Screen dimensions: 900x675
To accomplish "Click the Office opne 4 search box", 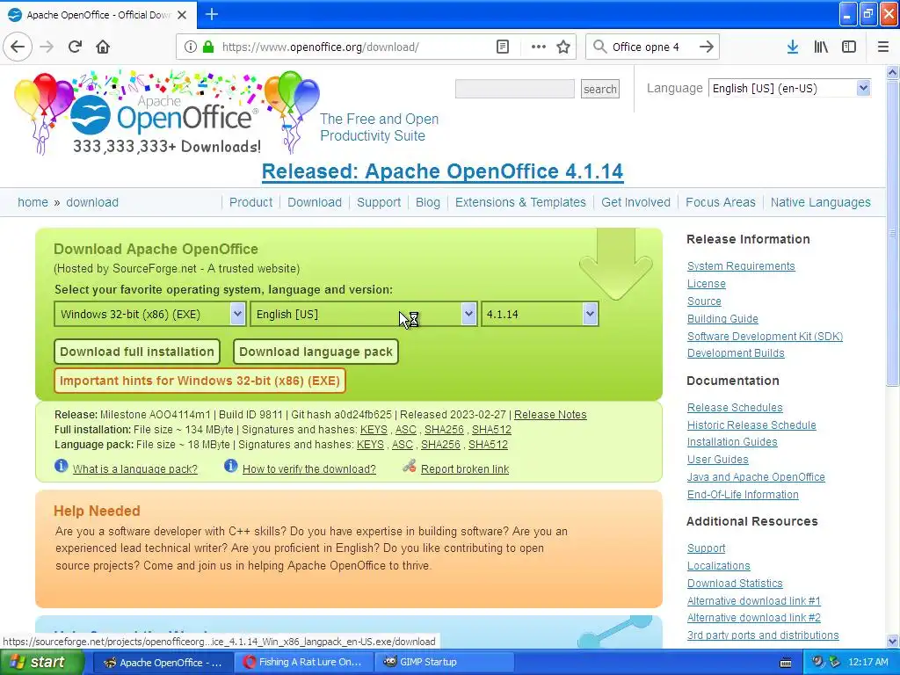I will coord(651,47).
